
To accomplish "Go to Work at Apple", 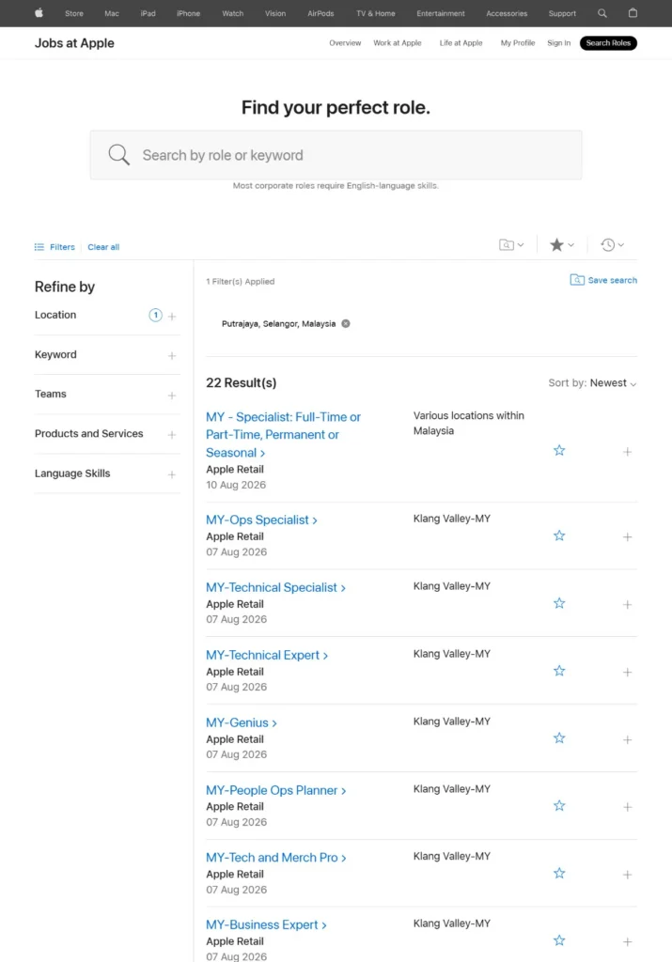I will [x=397, y=43].
